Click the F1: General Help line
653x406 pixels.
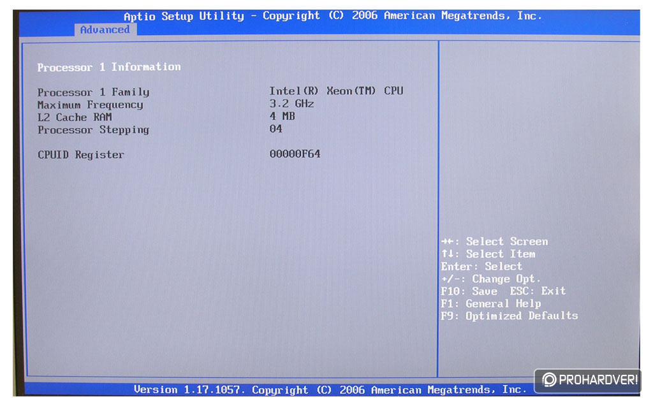click(491, 303)
